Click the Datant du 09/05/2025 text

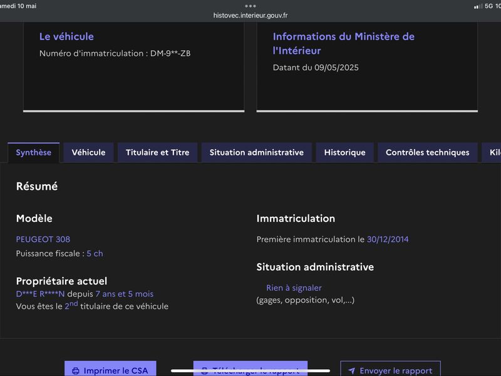(x=316, y=68)
